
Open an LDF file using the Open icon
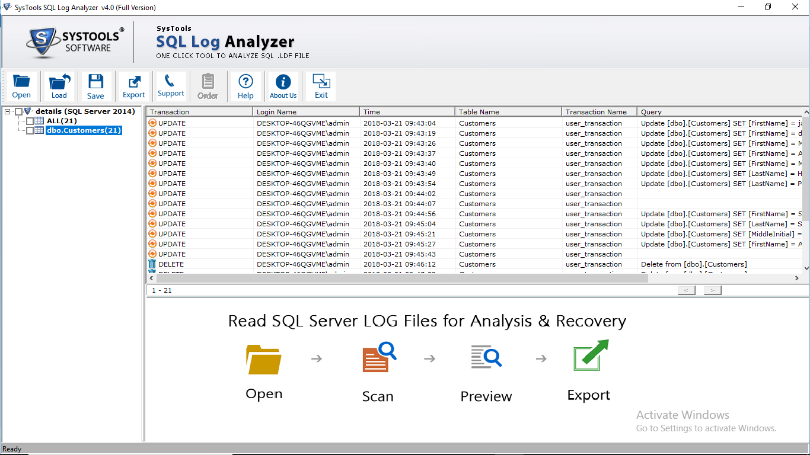point(21,86)
